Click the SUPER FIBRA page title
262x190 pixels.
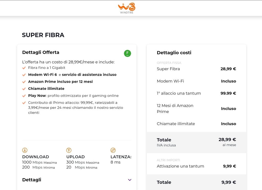(x=43, y=35)
